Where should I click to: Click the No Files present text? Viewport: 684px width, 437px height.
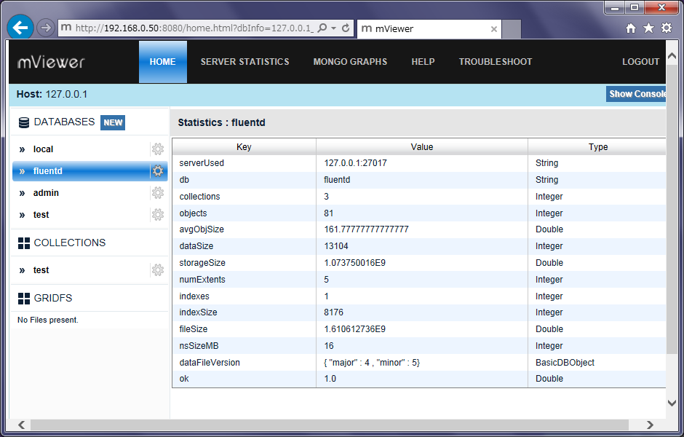coord(48,320)
